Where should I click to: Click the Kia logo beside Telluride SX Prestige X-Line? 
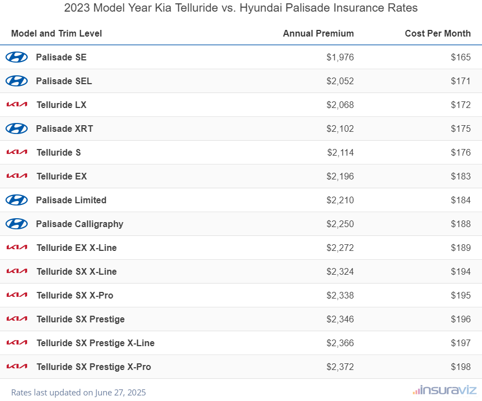(x=17, y=343)
